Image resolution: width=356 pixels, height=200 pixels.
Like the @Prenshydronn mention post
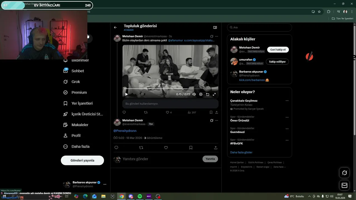click(x=166, y=148)
